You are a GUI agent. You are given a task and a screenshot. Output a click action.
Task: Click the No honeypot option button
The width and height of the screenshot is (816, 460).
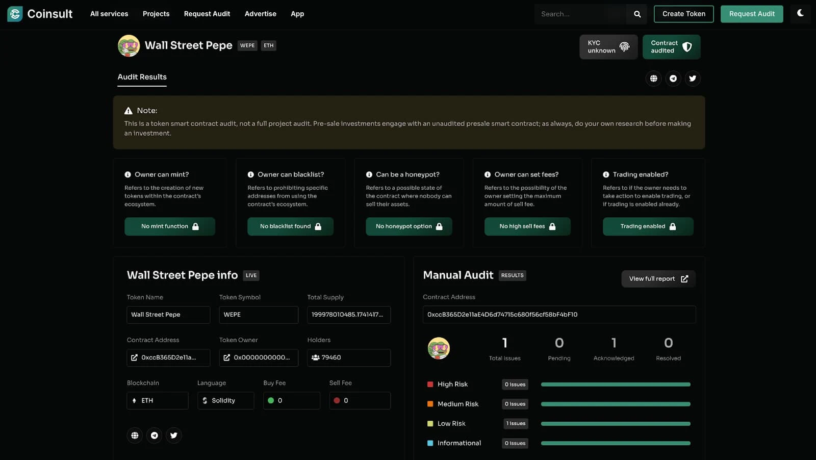[x=409, y=226]
